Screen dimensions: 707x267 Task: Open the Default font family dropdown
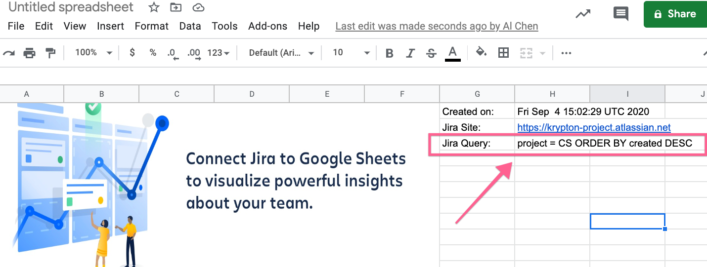(x=281, y=53)
